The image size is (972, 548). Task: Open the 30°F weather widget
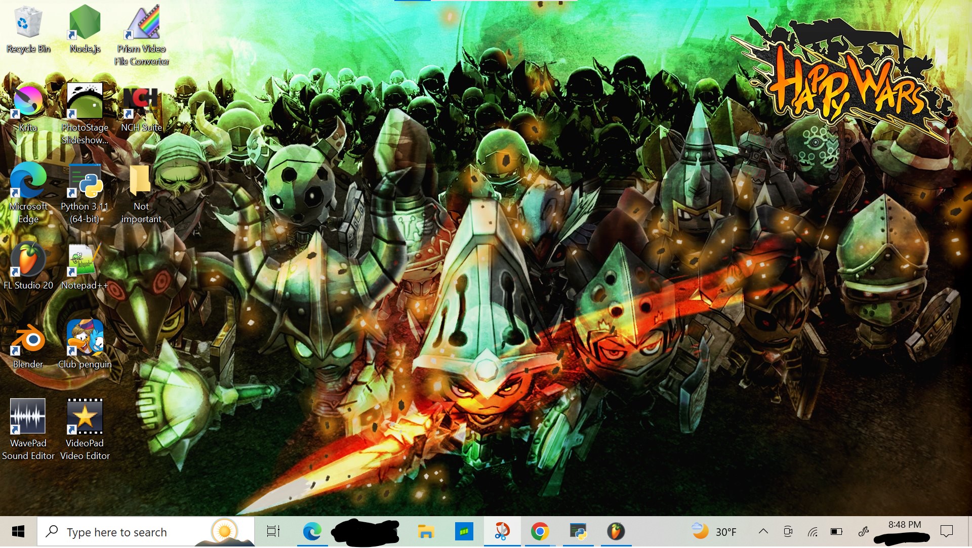714,532
